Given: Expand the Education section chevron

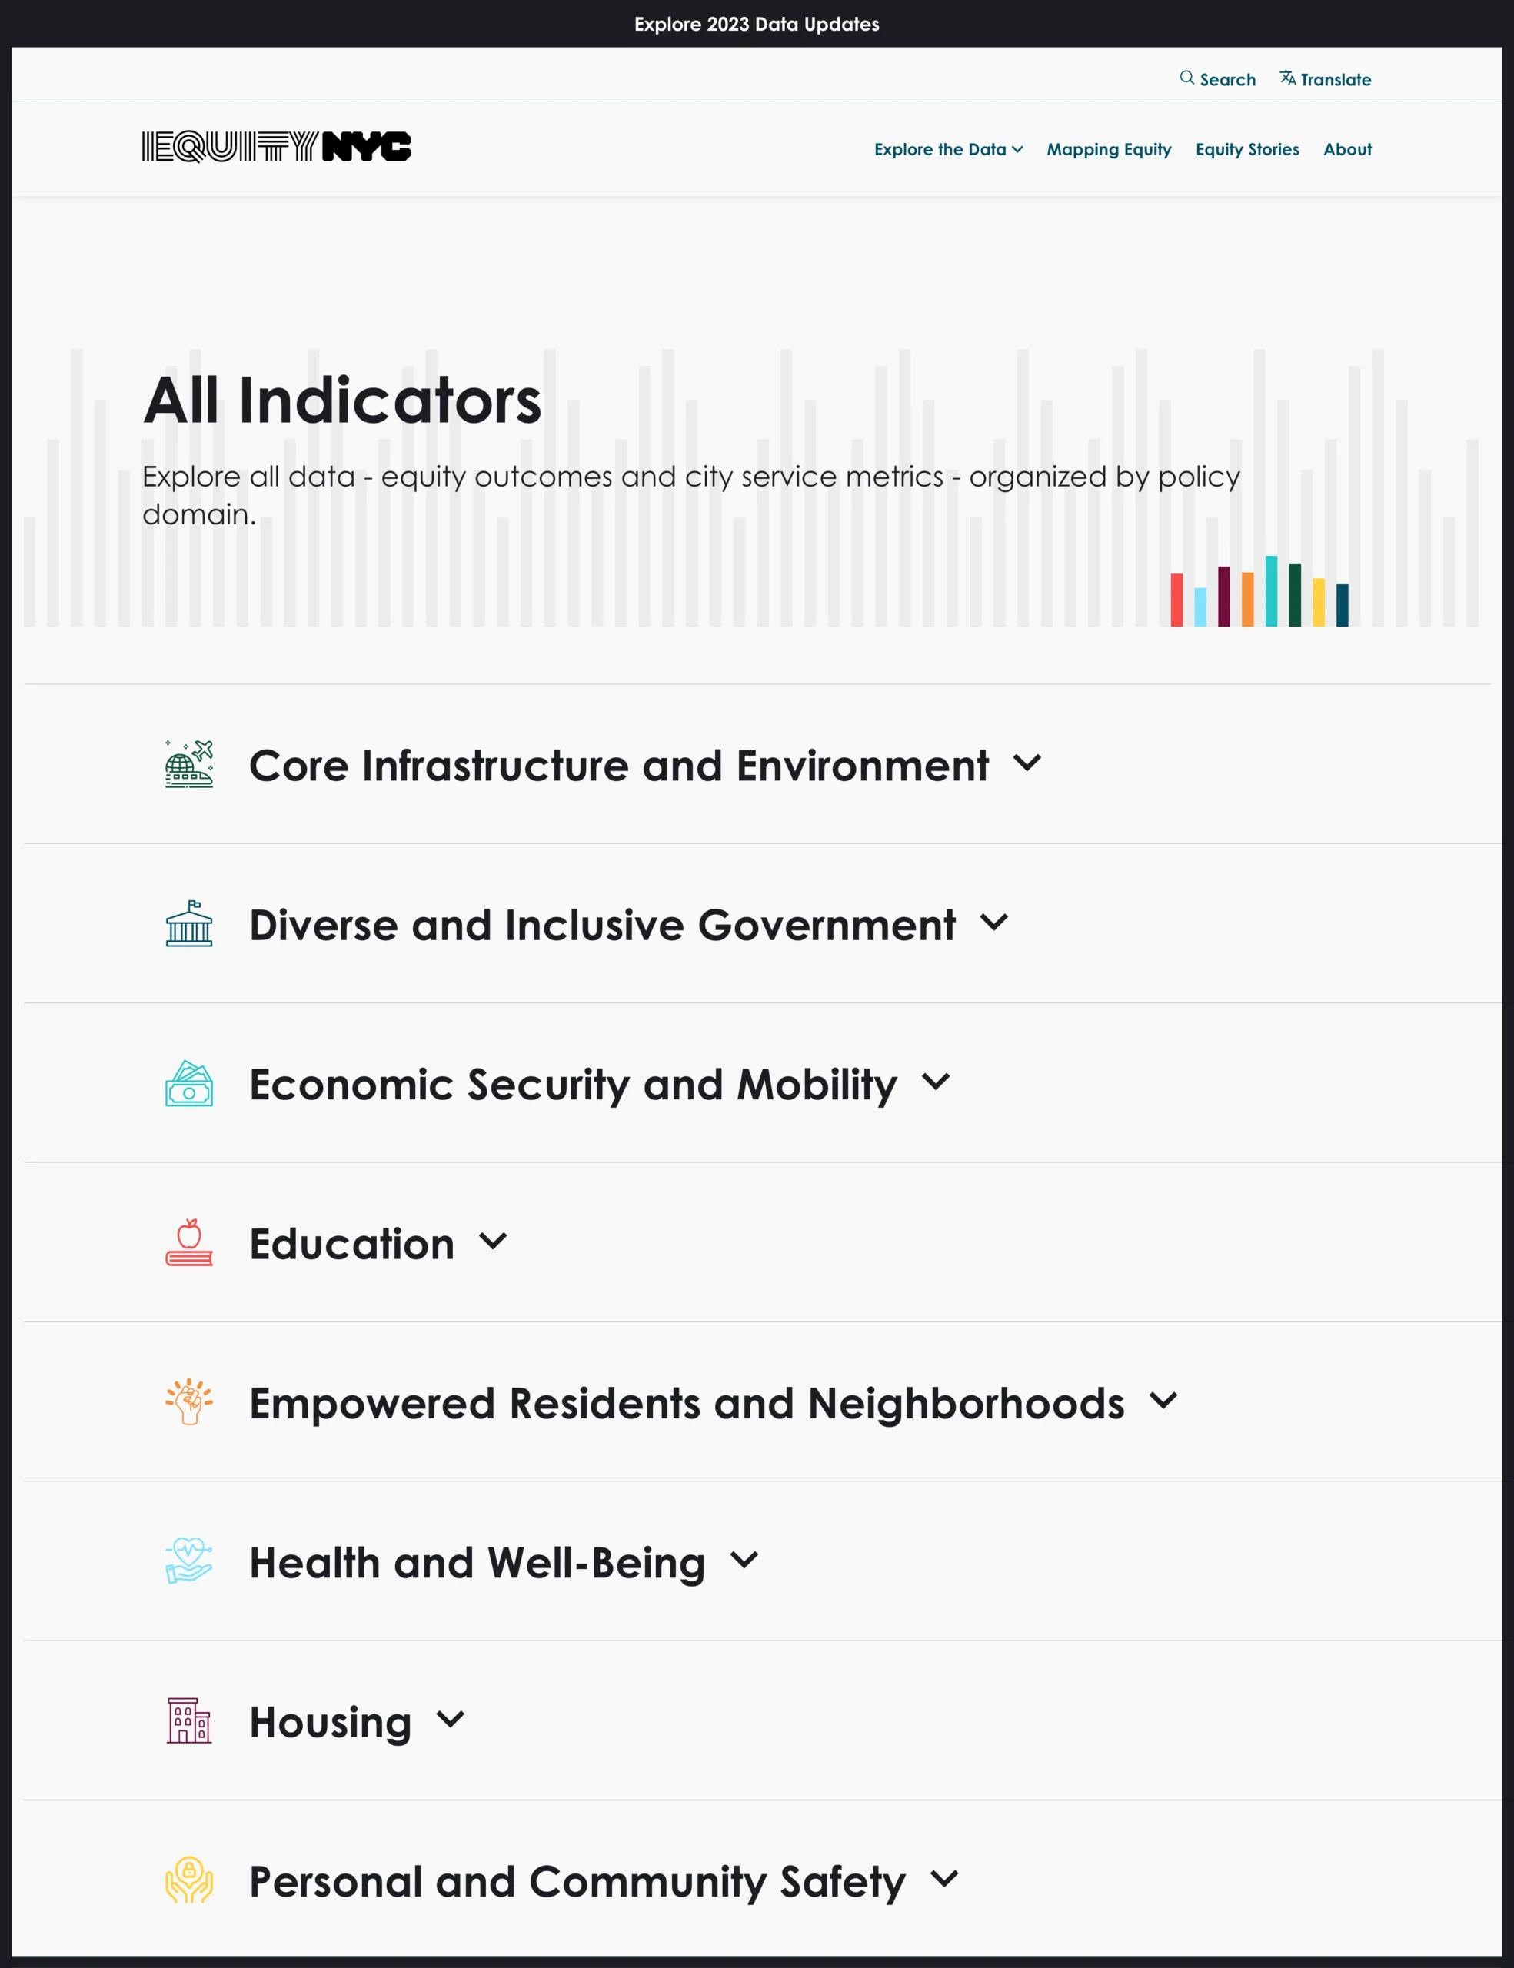Looking at the screenshot, I should click(x=493, y=1242).
